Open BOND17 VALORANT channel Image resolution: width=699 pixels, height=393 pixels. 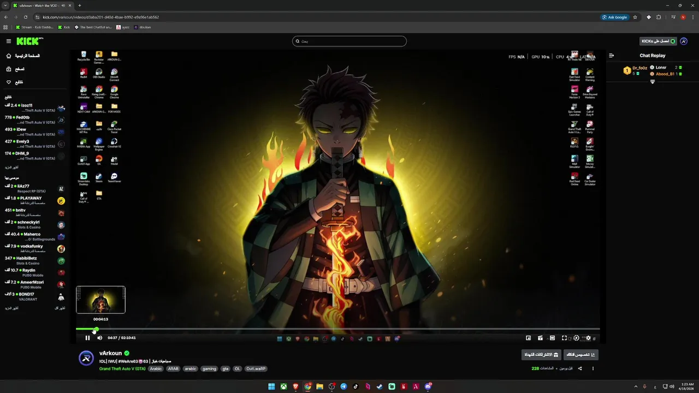pyautogui.click(x=35, y=296)
